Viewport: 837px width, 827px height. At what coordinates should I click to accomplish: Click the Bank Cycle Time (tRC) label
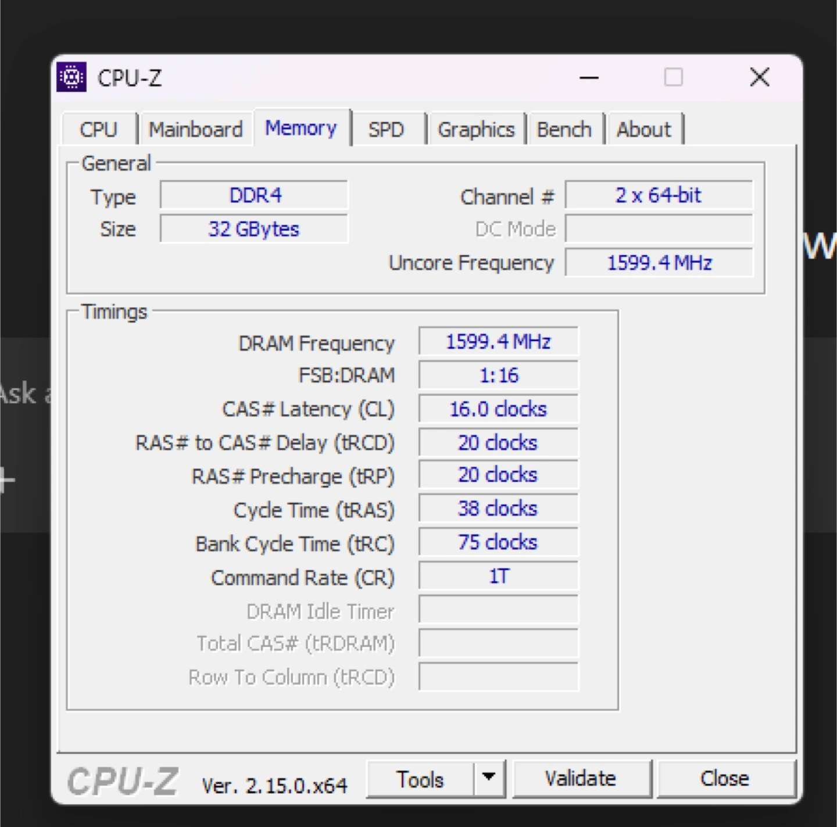[x=295, y=544]
